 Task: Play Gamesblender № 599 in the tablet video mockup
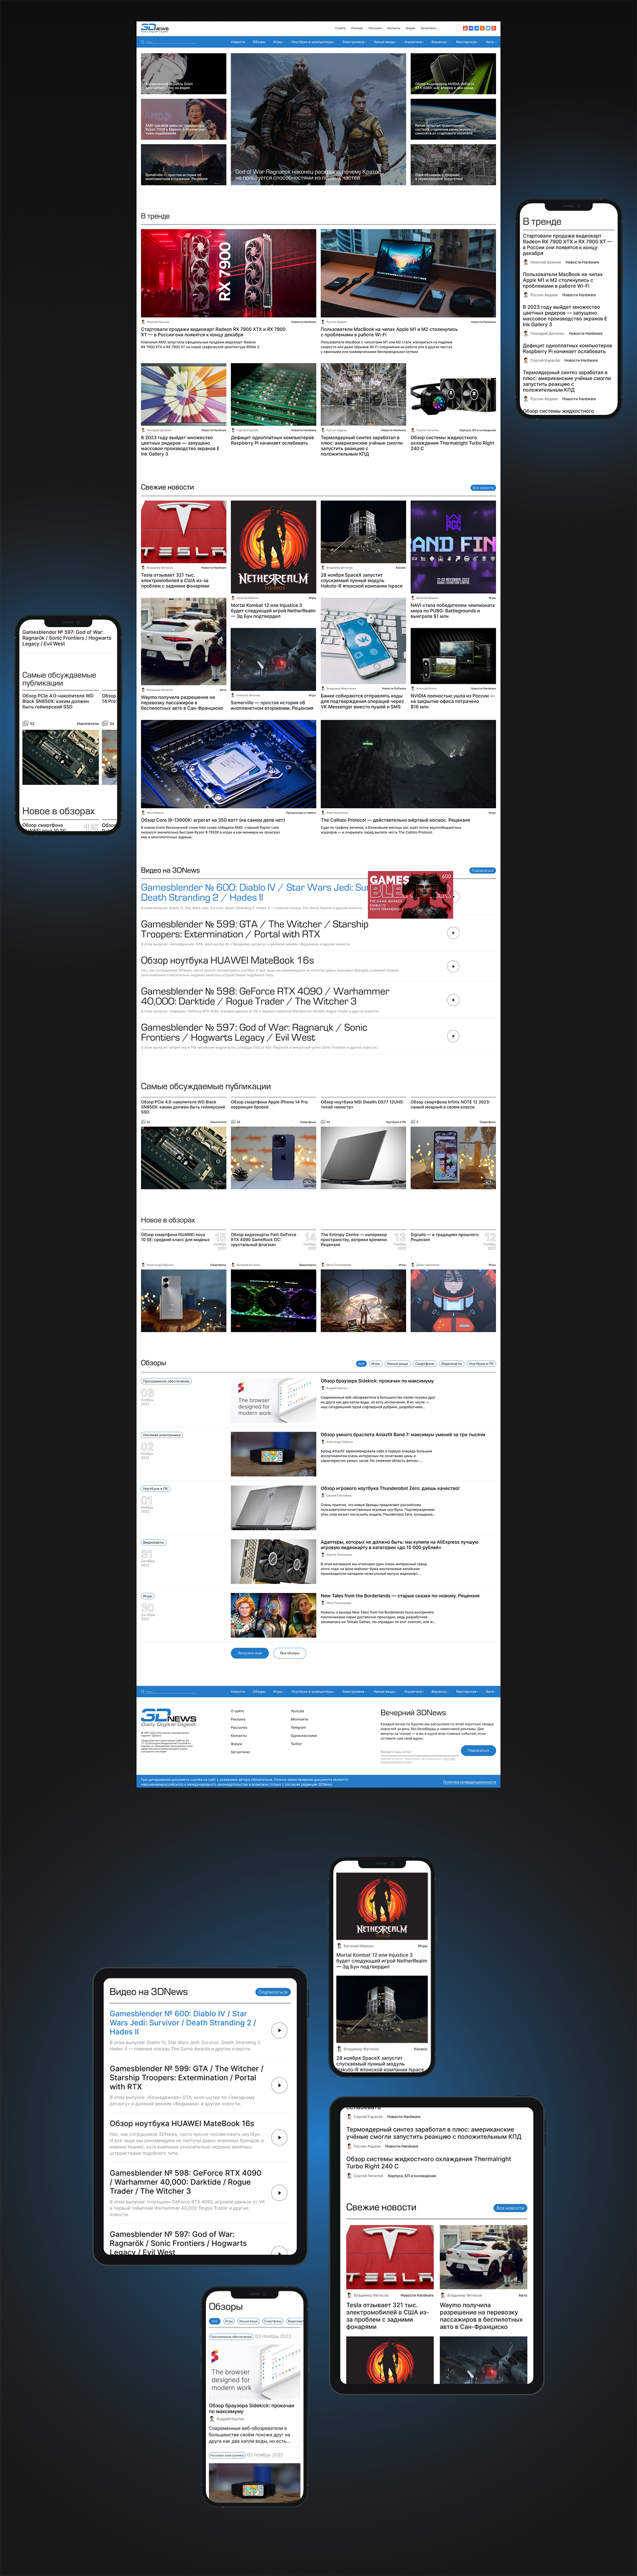(279, 2085)
